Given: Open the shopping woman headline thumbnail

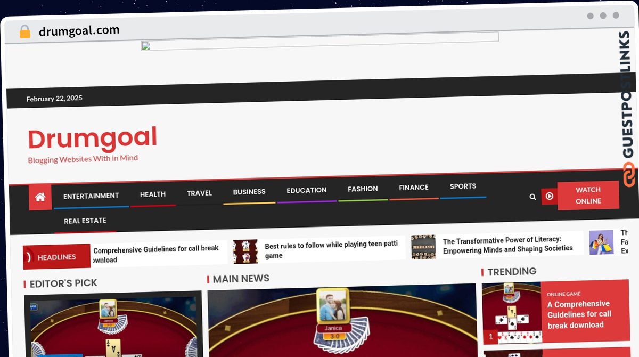Looking at the screenshot, I should (601, 242).
